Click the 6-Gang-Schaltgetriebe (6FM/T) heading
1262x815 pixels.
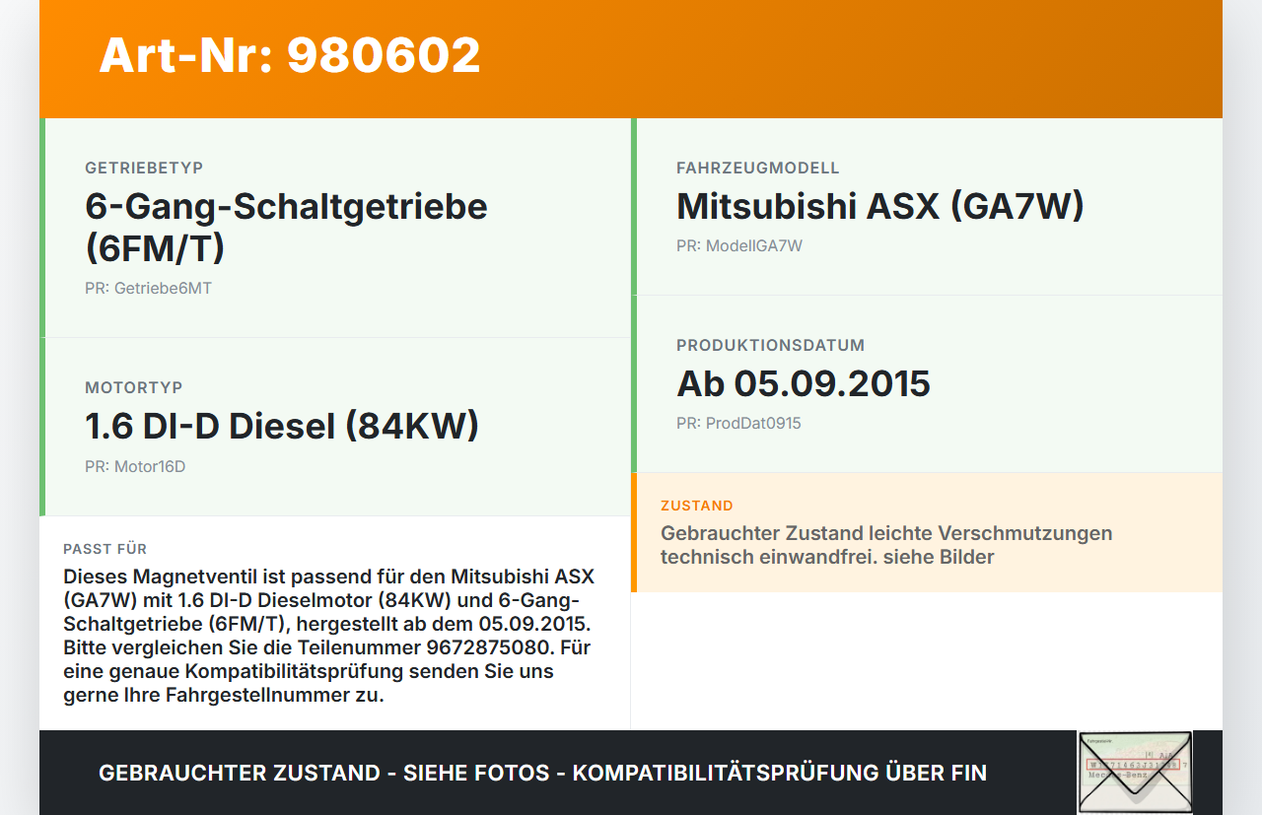tap(286, 227)
